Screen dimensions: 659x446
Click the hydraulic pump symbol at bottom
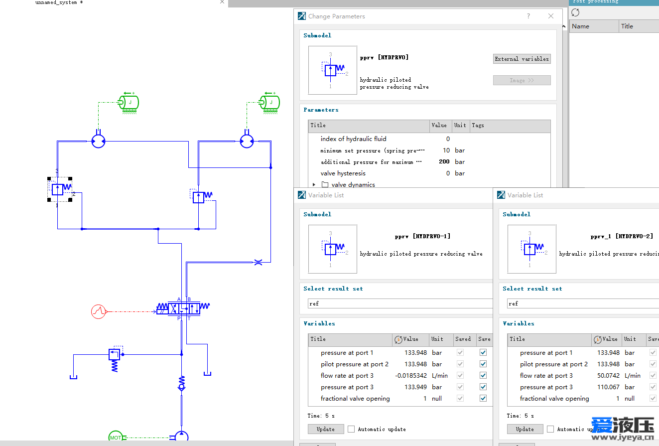pyautogui.click(x=182, y=438)
